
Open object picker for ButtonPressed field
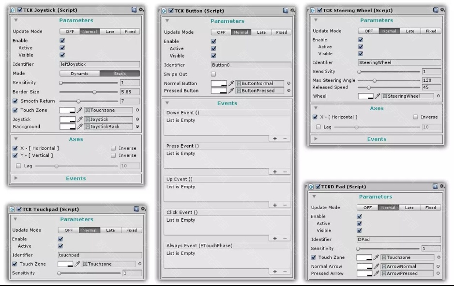[x=288, y=90]
